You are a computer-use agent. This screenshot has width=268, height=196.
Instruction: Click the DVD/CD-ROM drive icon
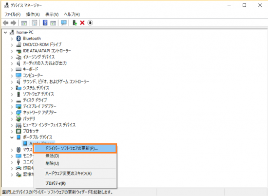click(x=19, y=45)
